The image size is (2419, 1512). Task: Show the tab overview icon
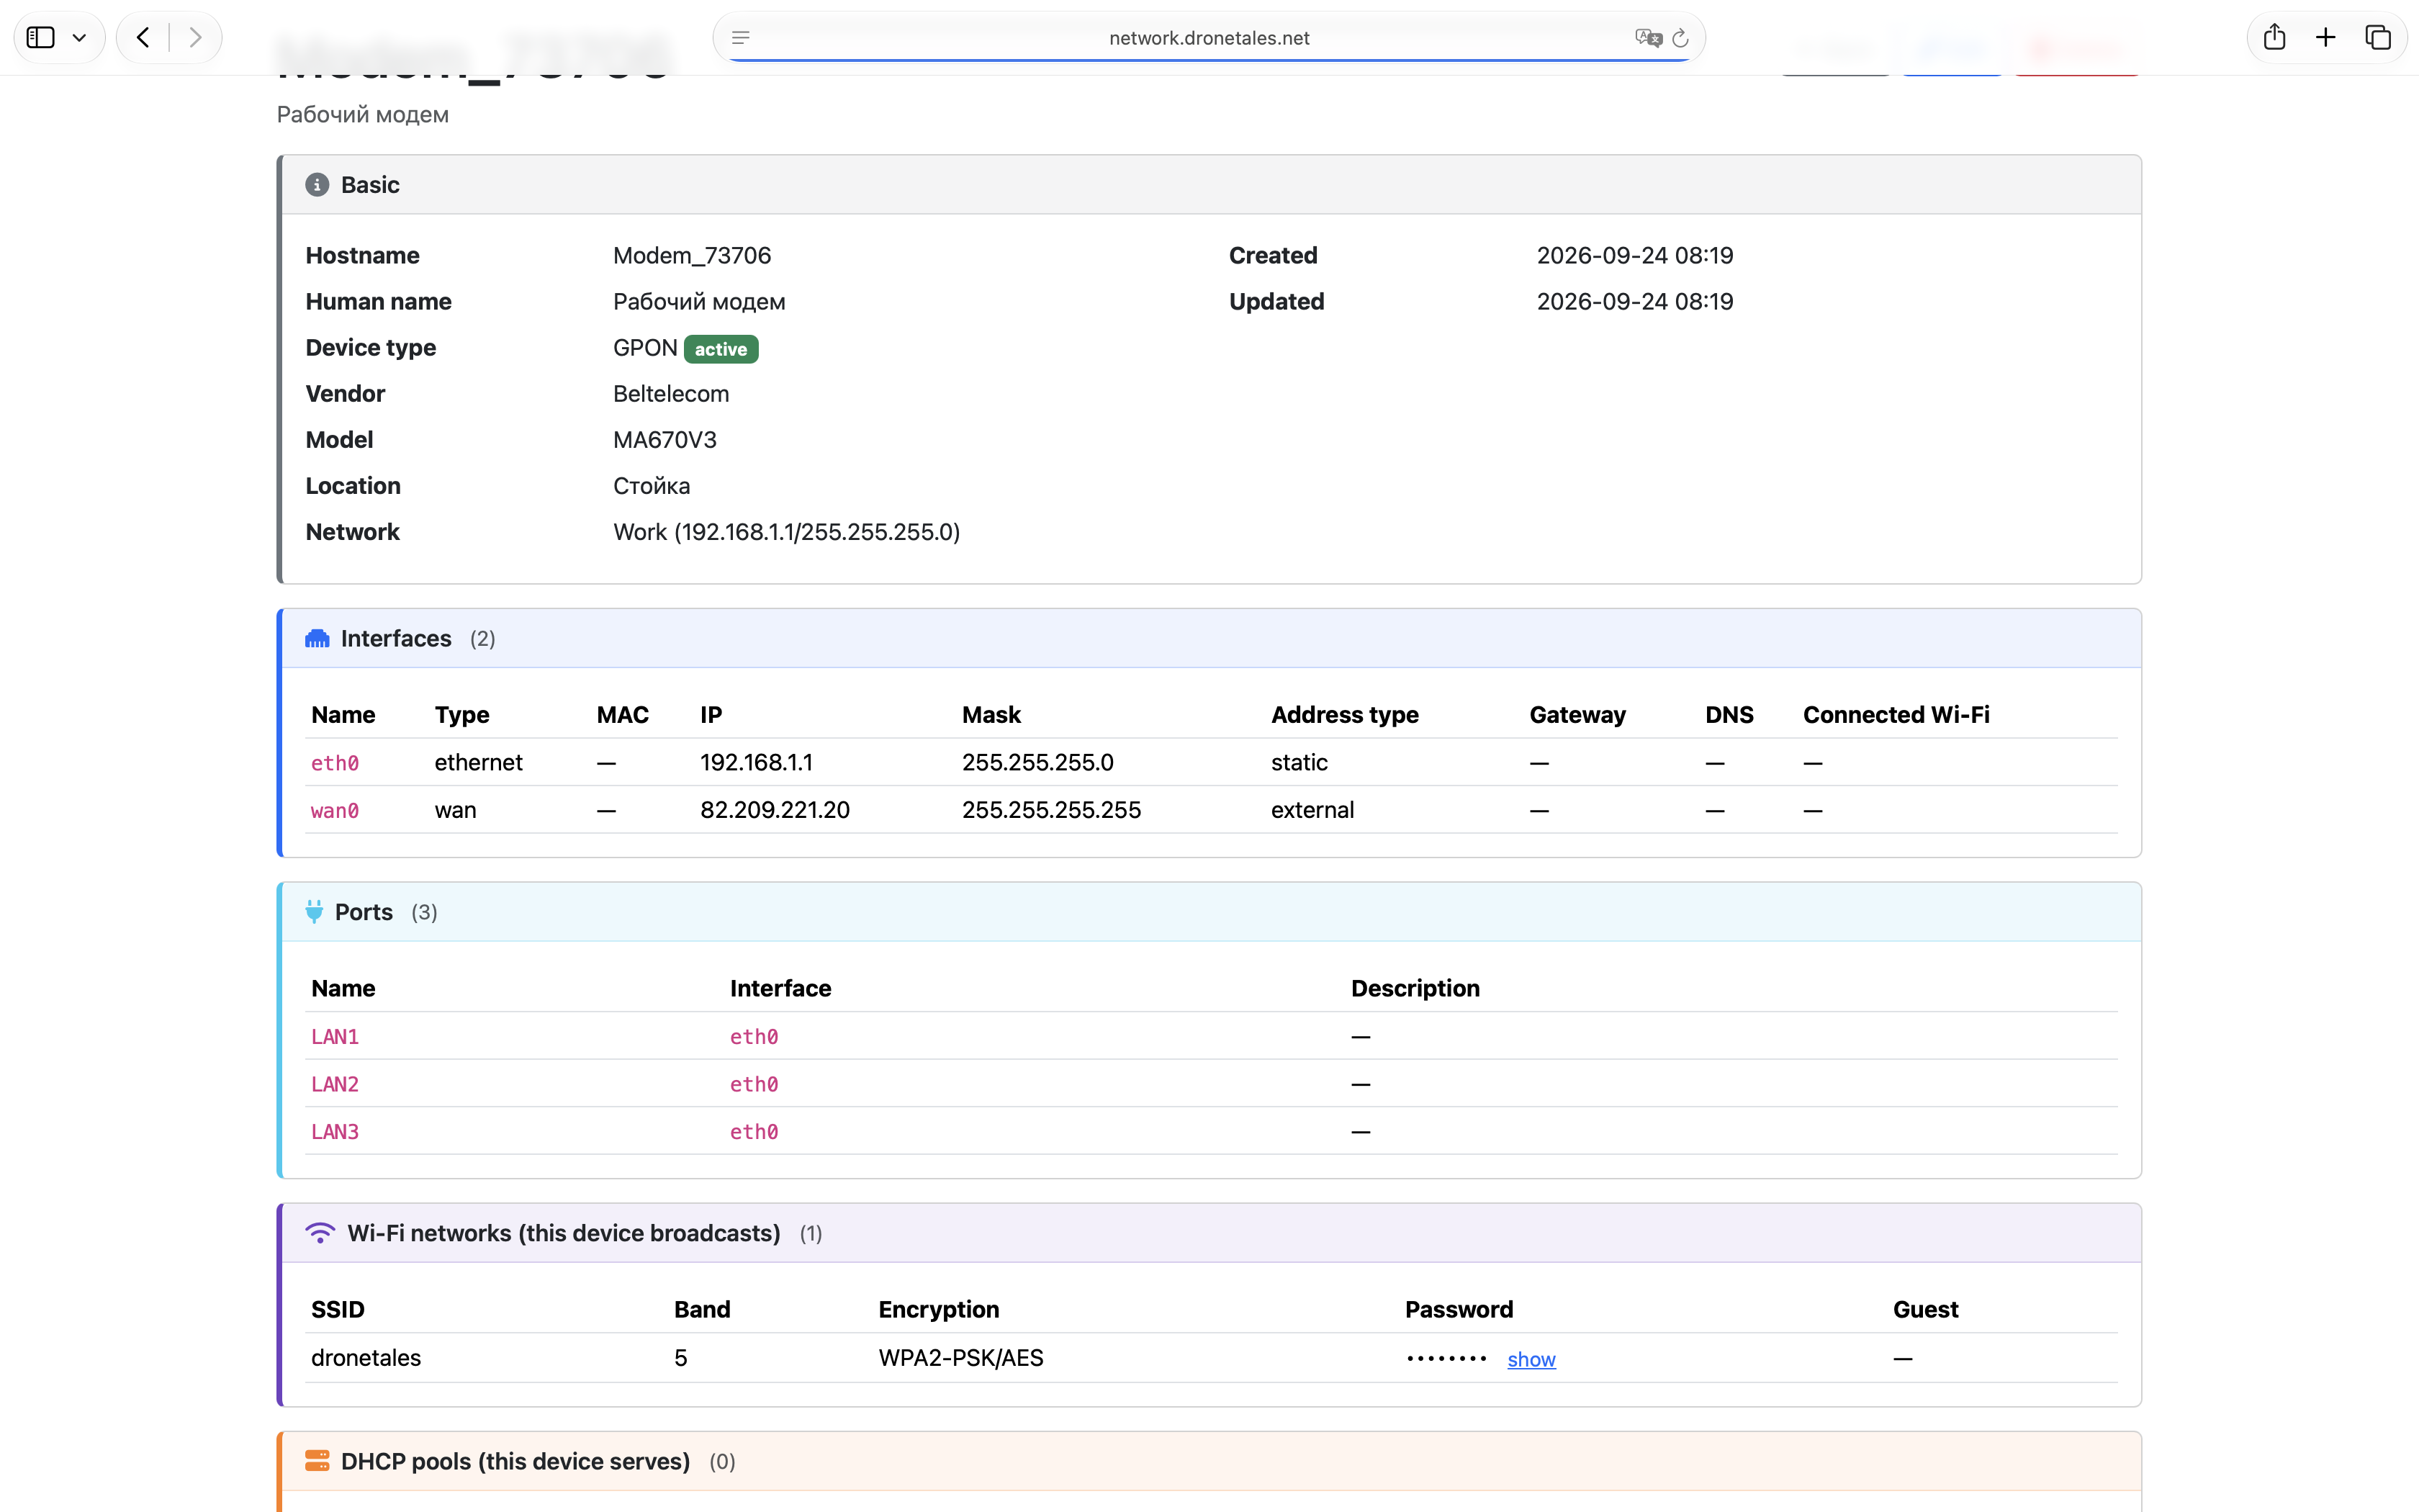click(x=2378, y=38)
